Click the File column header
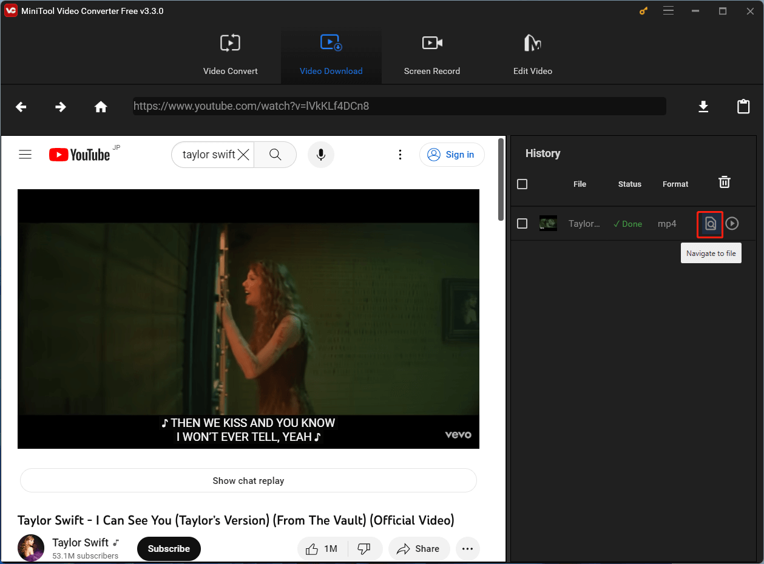Viewport: 764px width, 564px height. tap(580, 184)
